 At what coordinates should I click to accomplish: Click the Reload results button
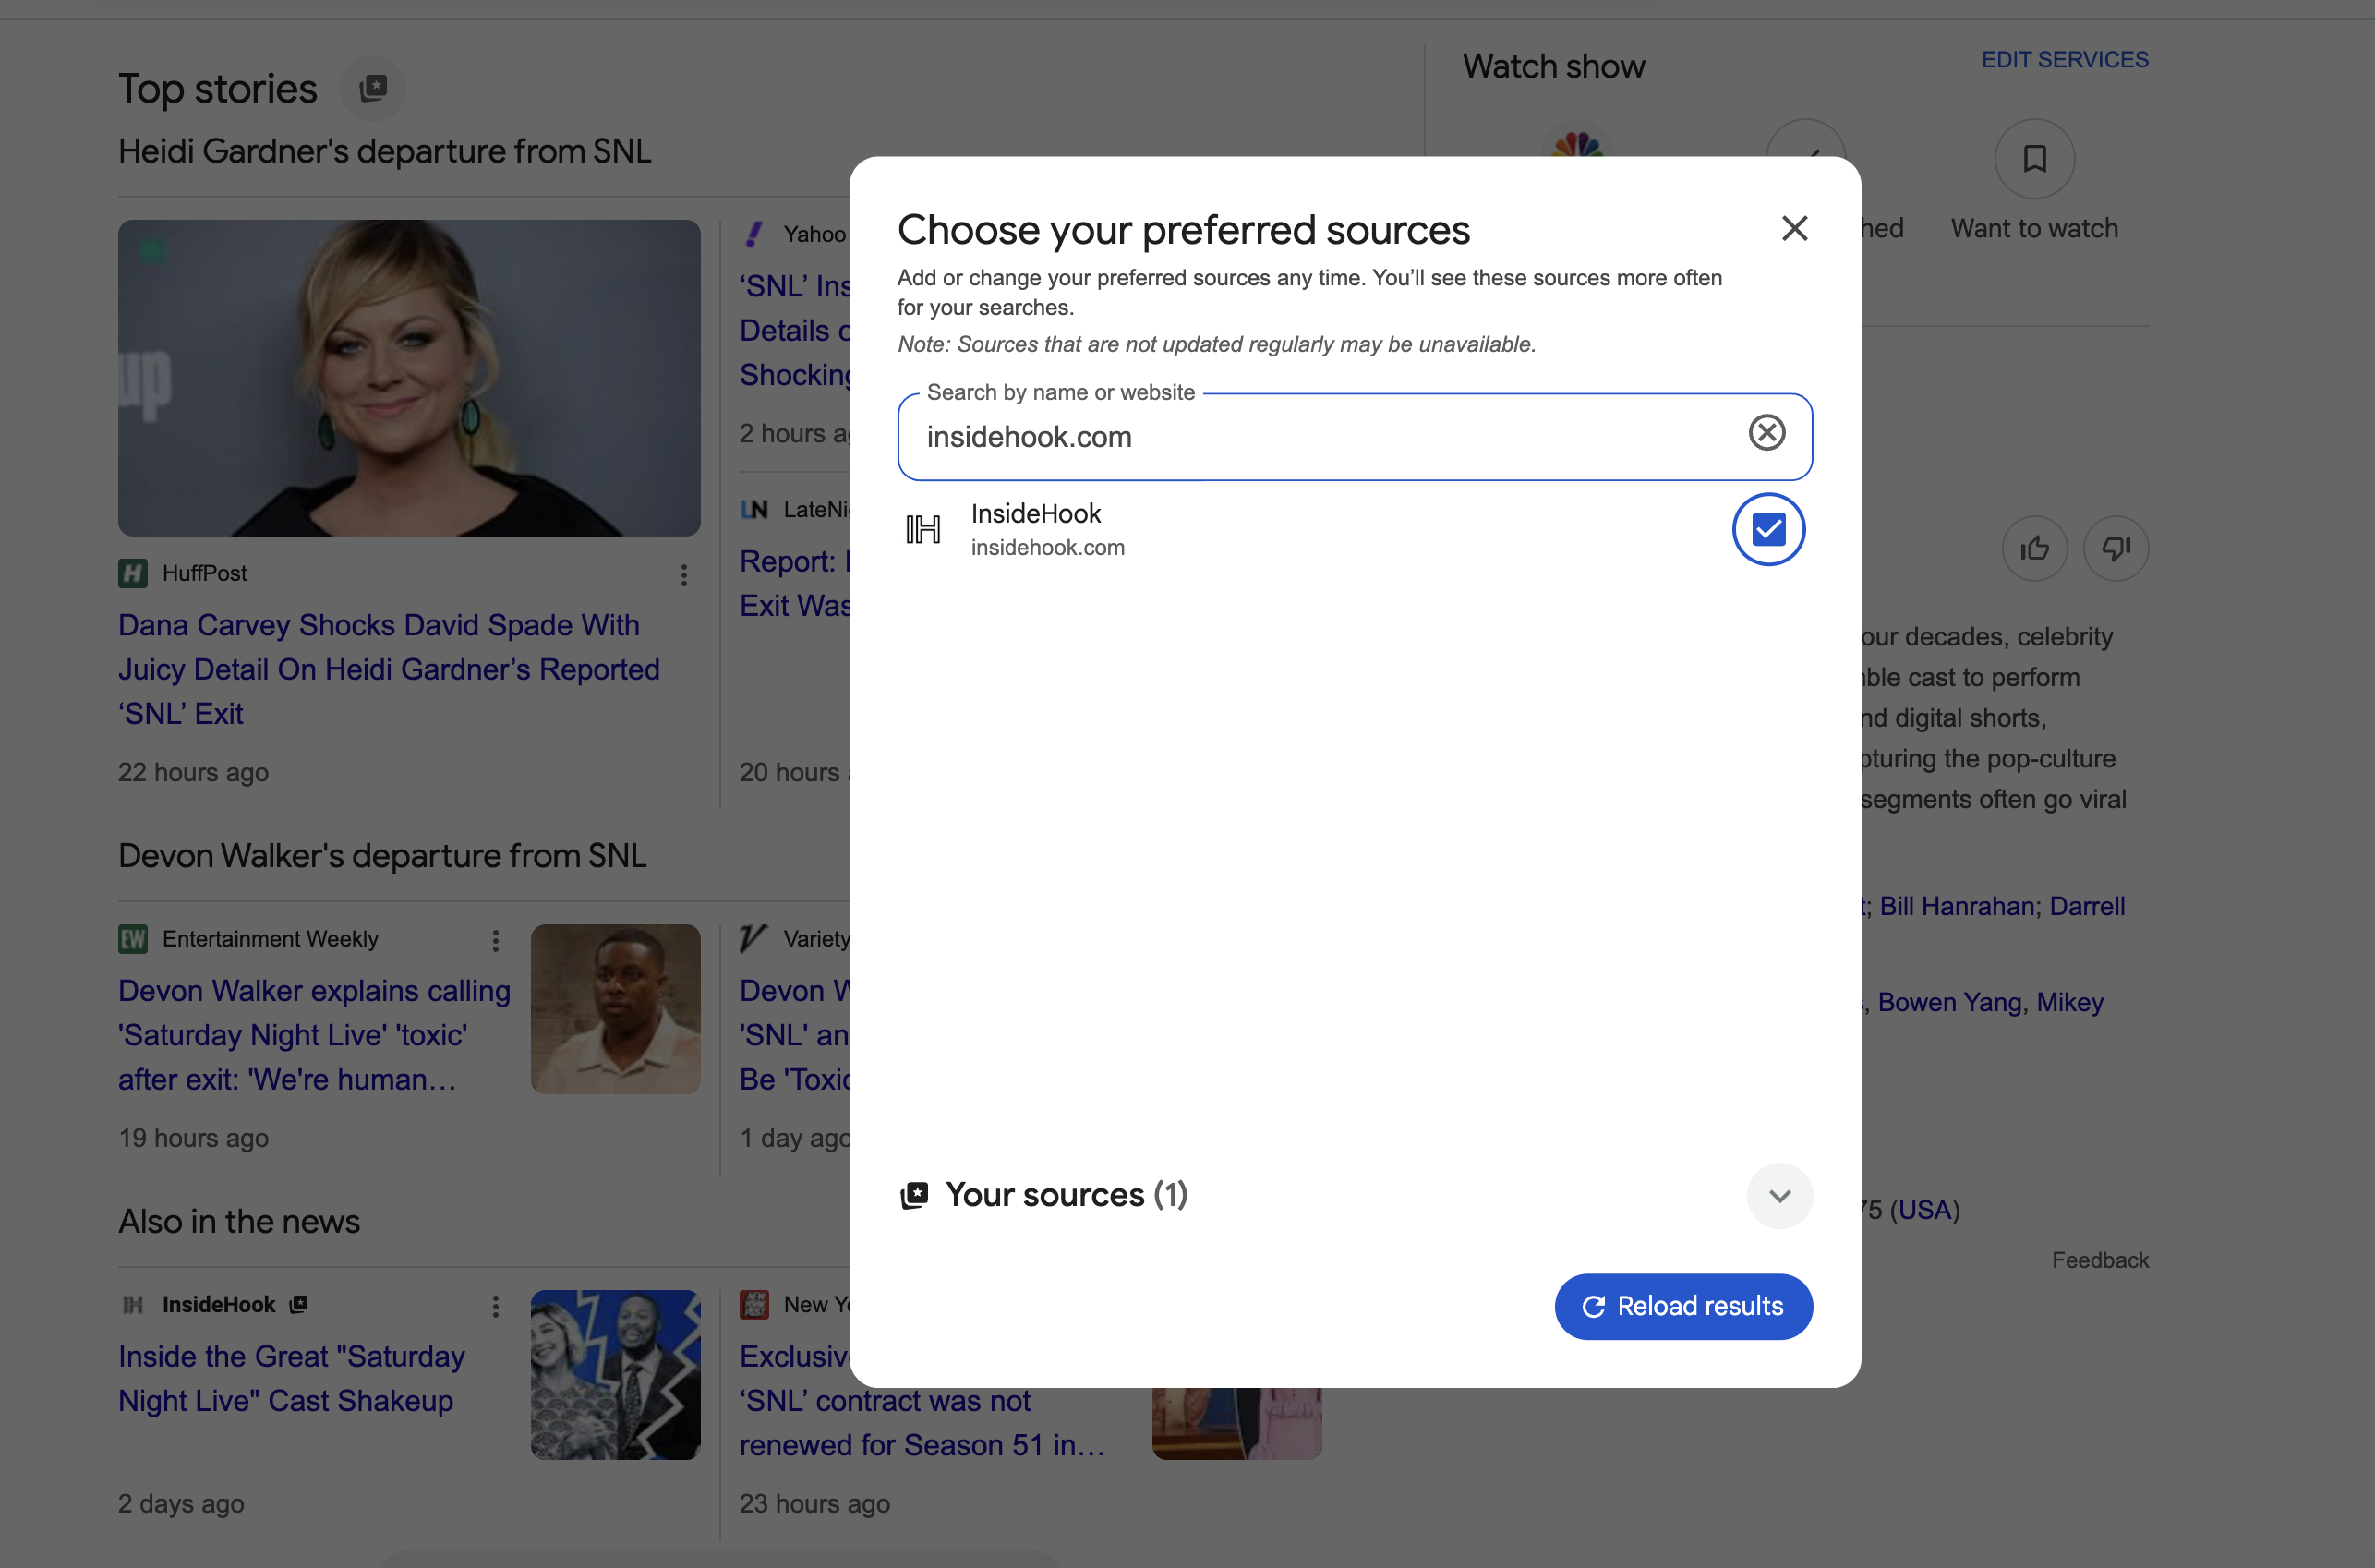pos(1683,1306)
